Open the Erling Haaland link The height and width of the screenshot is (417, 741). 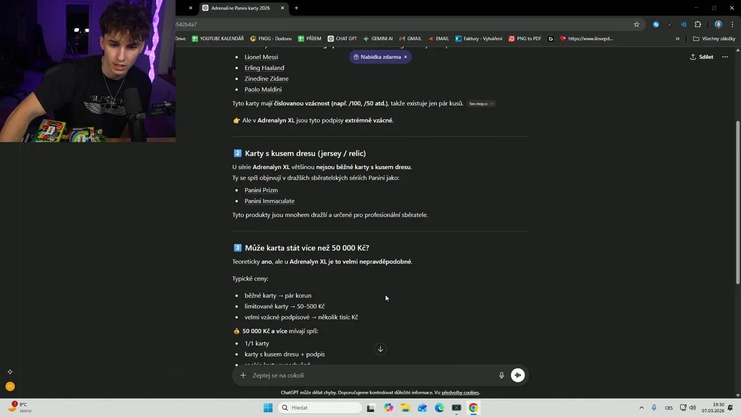pos(264,68)
